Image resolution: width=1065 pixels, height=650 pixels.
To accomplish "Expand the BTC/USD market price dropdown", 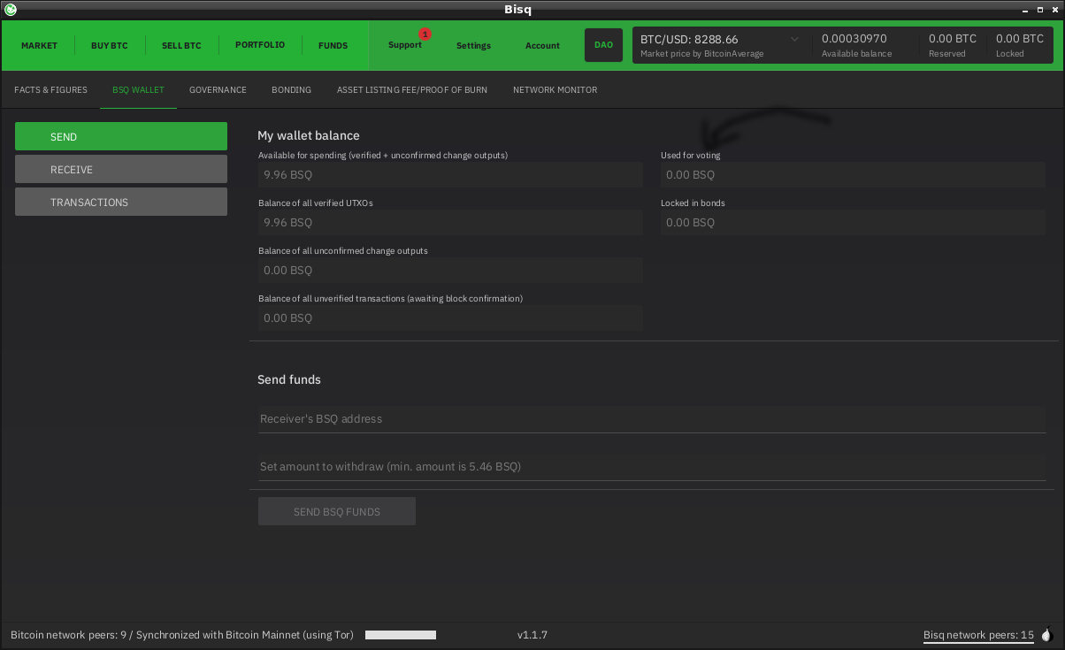I will click(793, 40).
